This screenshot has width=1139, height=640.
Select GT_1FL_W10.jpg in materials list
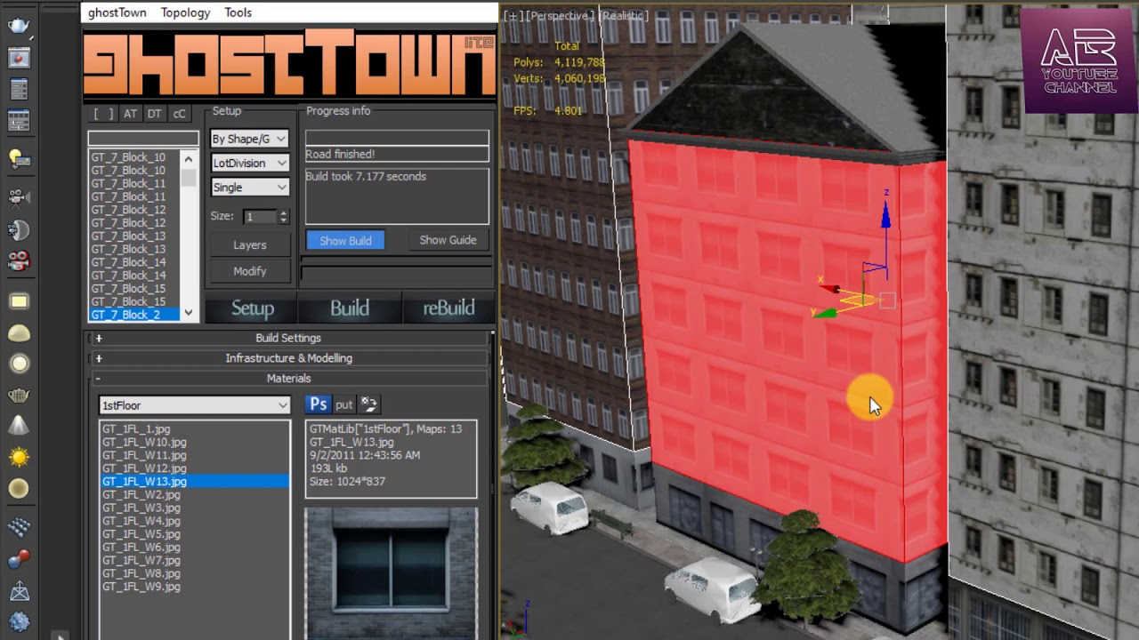coord(144,442)
